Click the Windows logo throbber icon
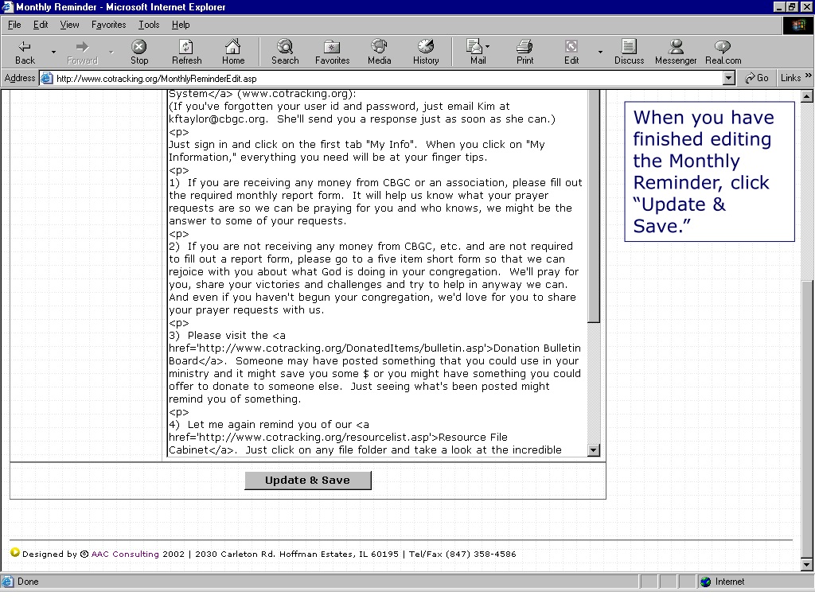 [797, 25]
